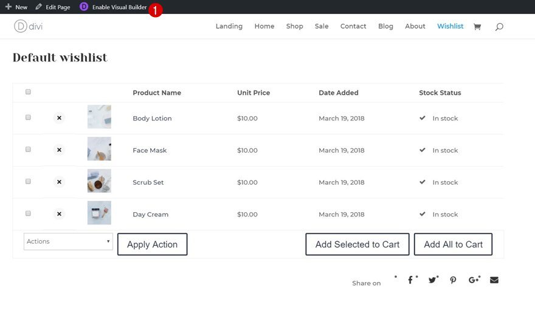Tick the select-all checkbox in table header
Image resolution: width=535 pixels, height=310 pixels.
[28, 92]
